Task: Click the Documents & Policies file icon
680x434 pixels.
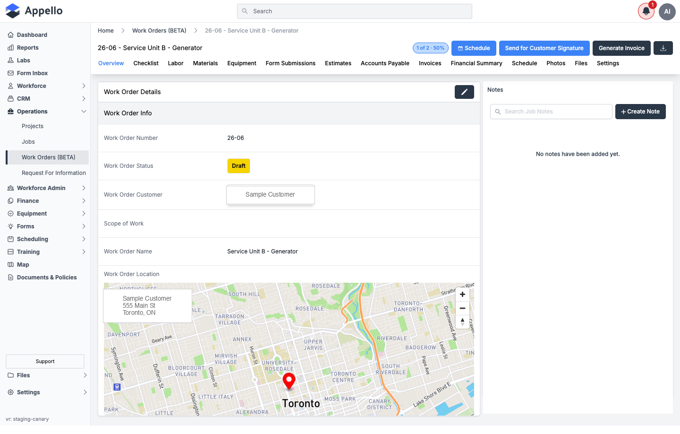Action: tap(10, 278)
